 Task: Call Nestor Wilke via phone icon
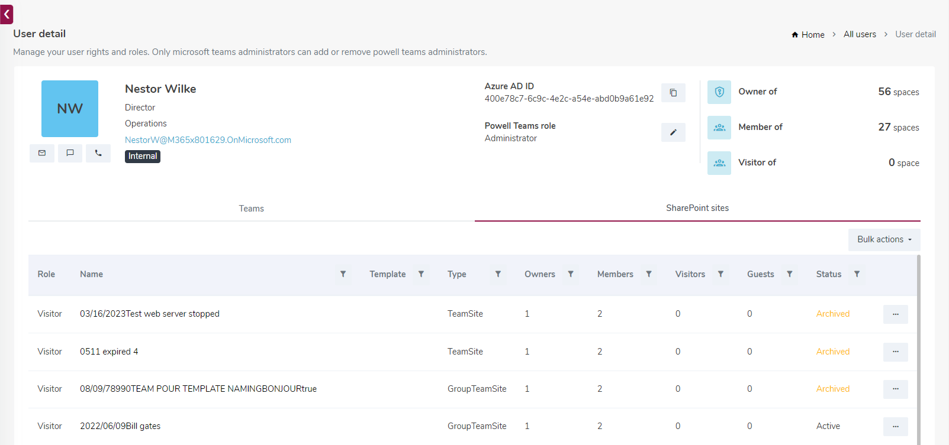98,153
